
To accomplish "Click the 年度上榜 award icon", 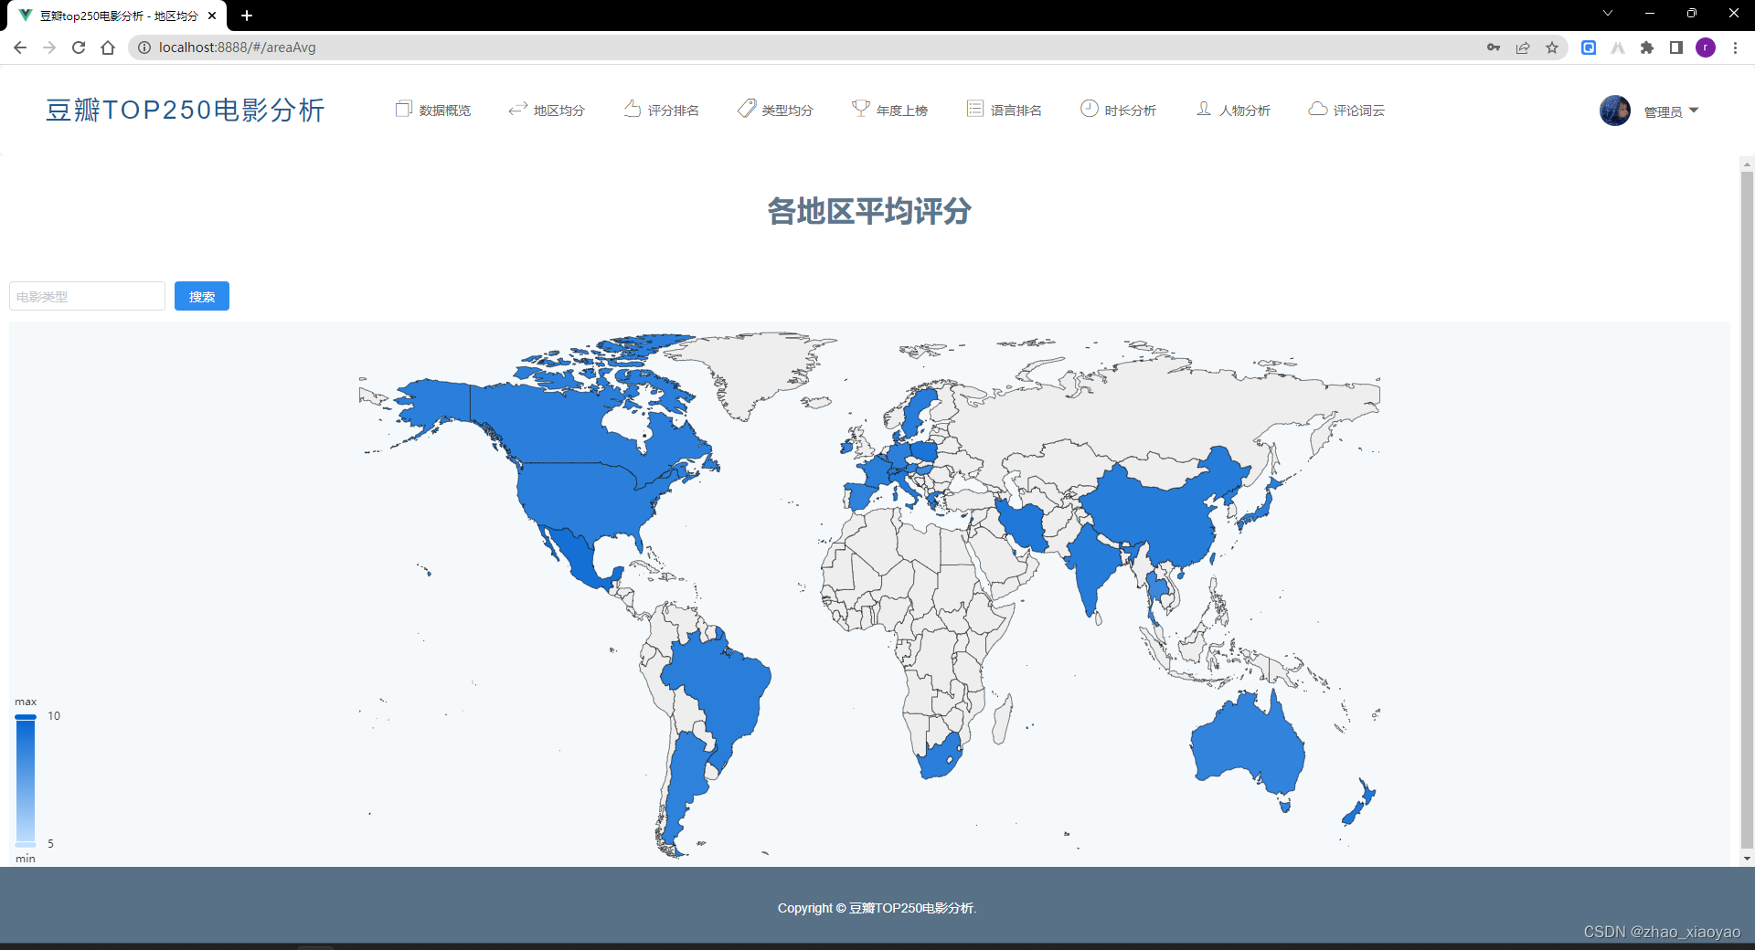I will click(x=860, y=109).
